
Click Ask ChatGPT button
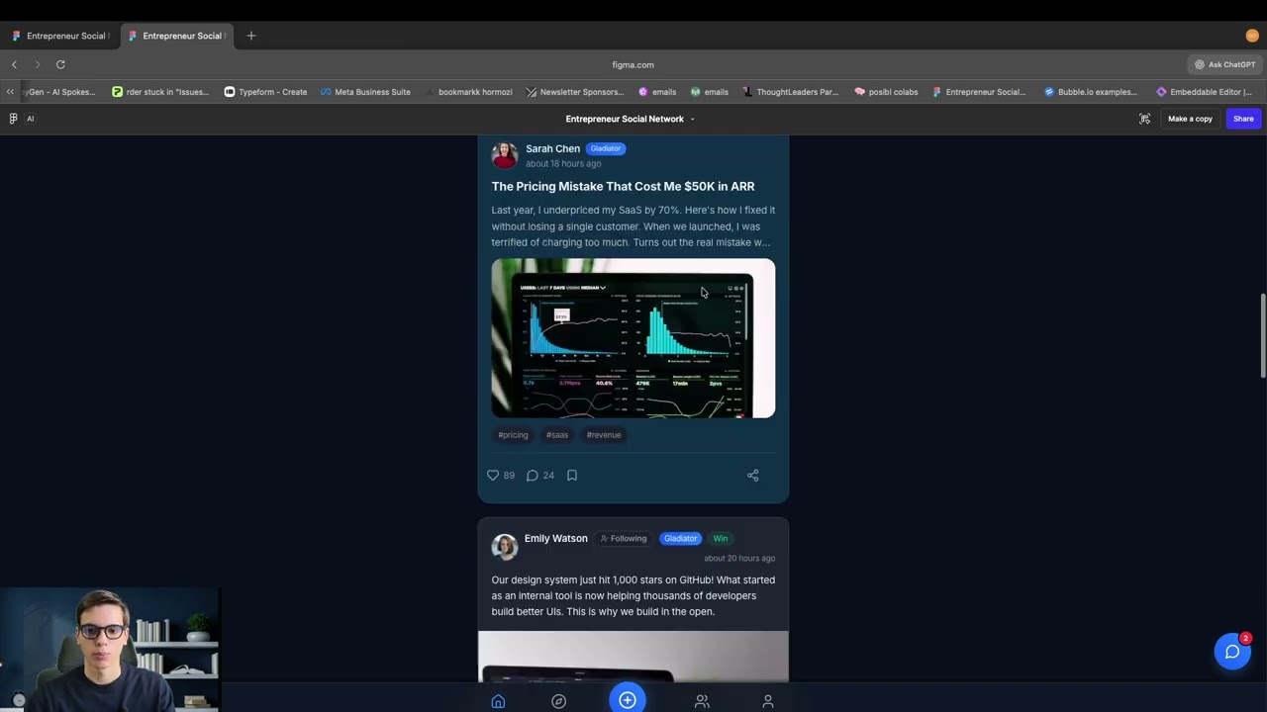1224,64
